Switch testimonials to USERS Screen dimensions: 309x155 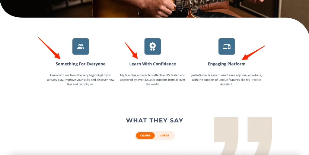click(164, 135)
